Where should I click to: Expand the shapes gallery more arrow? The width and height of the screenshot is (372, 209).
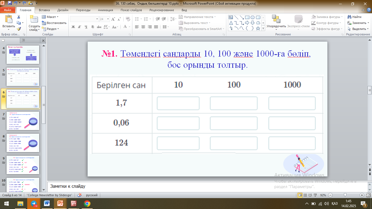click(263, 28)
